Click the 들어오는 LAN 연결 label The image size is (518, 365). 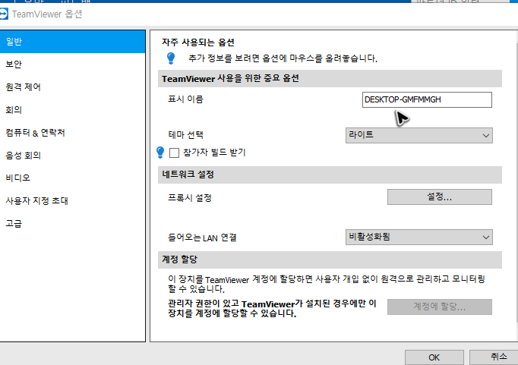point(202,238)
